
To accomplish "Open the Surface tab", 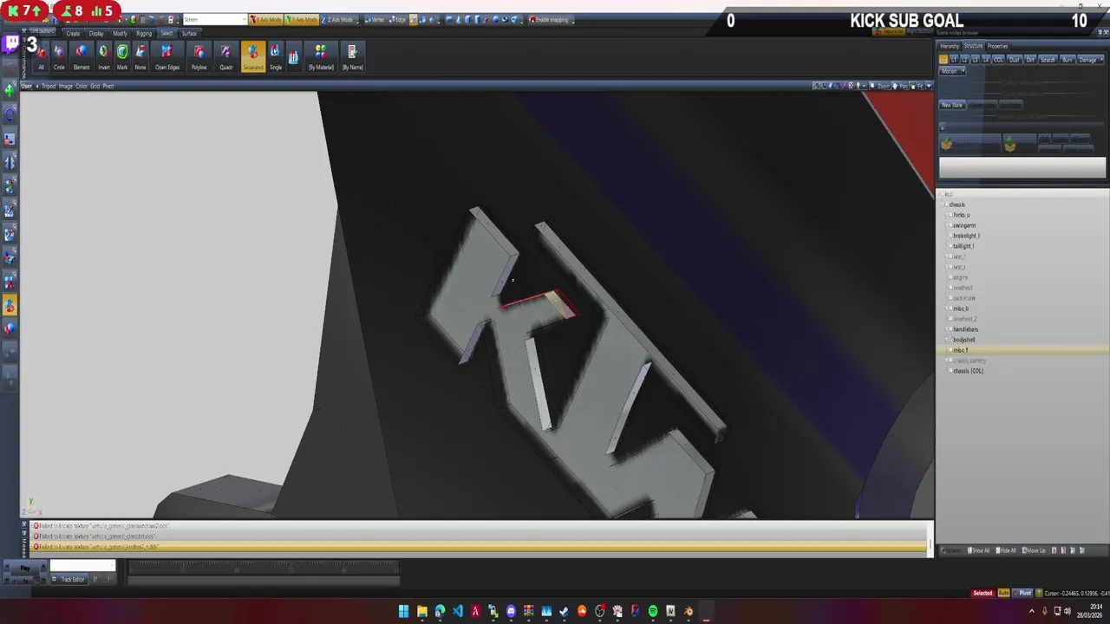I will pos(189,33).
